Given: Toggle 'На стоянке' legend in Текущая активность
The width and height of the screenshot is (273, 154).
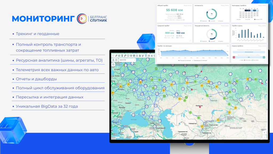Looking at the screenshot, I should pos(212,41).
